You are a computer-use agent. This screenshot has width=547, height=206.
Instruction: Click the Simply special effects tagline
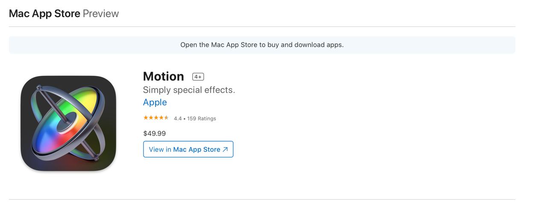(x=189, y=90)
